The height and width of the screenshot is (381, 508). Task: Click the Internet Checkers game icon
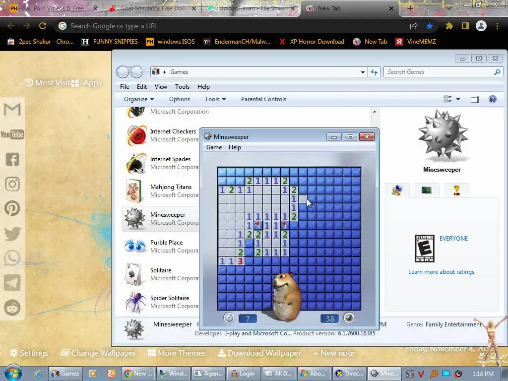click(x=136, y=135)
